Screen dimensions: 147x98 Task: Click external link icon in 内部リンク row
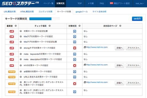85,82
